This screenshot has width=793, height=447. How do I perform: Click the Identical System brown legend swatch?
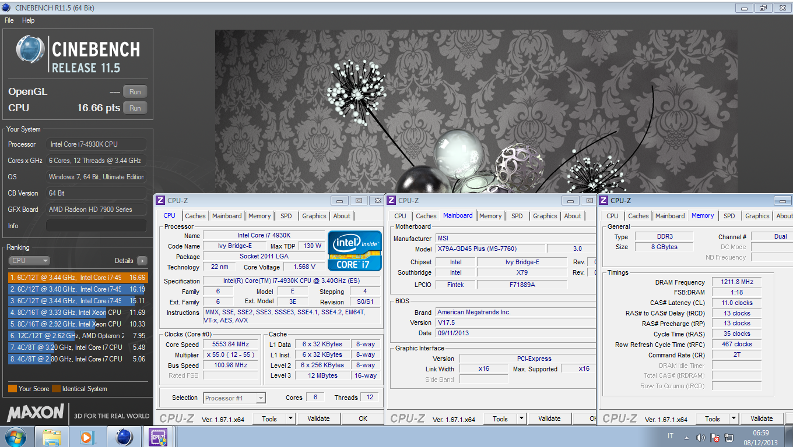coord(57,389)
